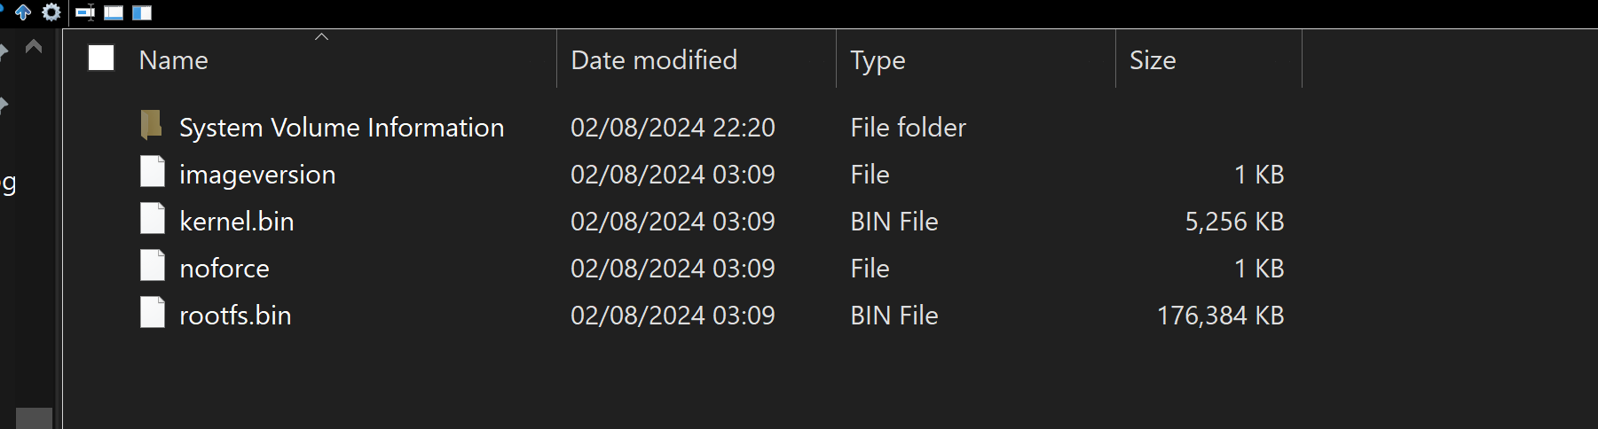Click the rename toolbar icon

pyautogui.click(x=85, y=12)
